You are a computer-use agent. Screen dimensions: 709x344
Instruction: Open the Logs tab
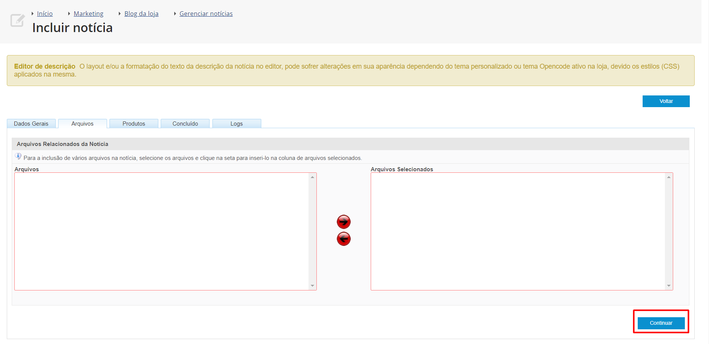pos(236,124)
